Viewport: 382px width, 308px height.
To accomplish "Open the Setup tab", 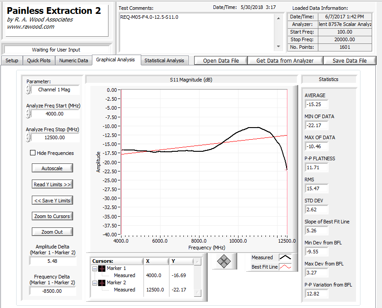I will click(x=12, y=60).
